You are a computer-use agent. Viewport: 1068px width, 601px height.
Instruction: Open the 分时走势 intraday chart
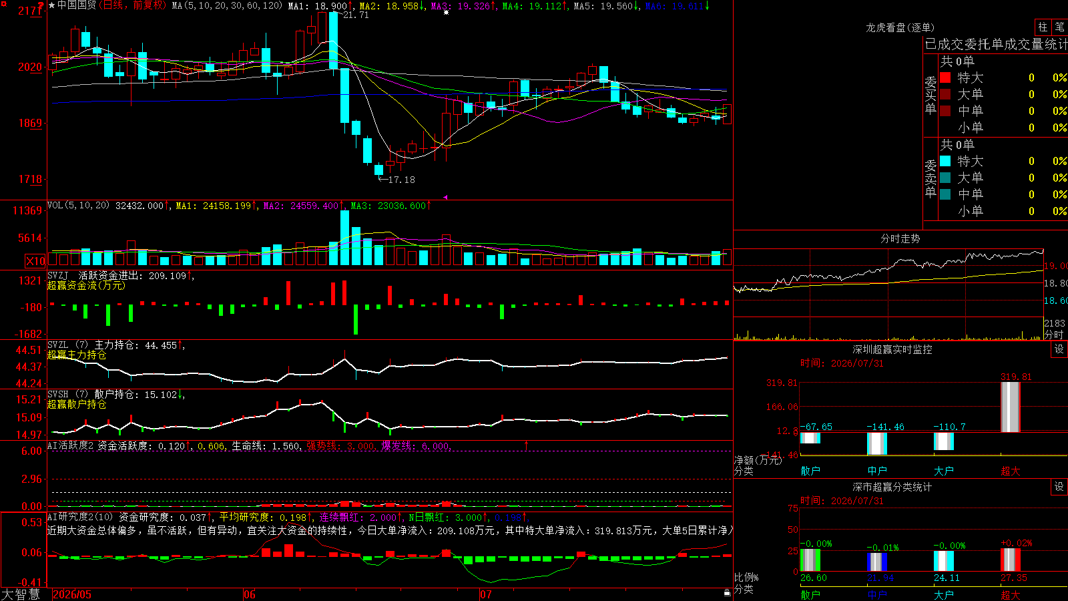900,238
